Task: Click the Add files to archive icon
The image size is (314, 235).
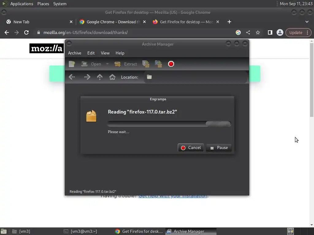Action: point(146,64)
